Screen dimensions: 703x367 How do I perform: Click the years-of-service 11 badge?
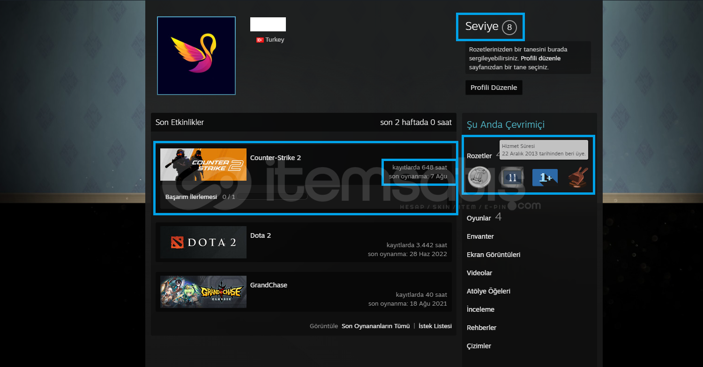coord(512,178)
